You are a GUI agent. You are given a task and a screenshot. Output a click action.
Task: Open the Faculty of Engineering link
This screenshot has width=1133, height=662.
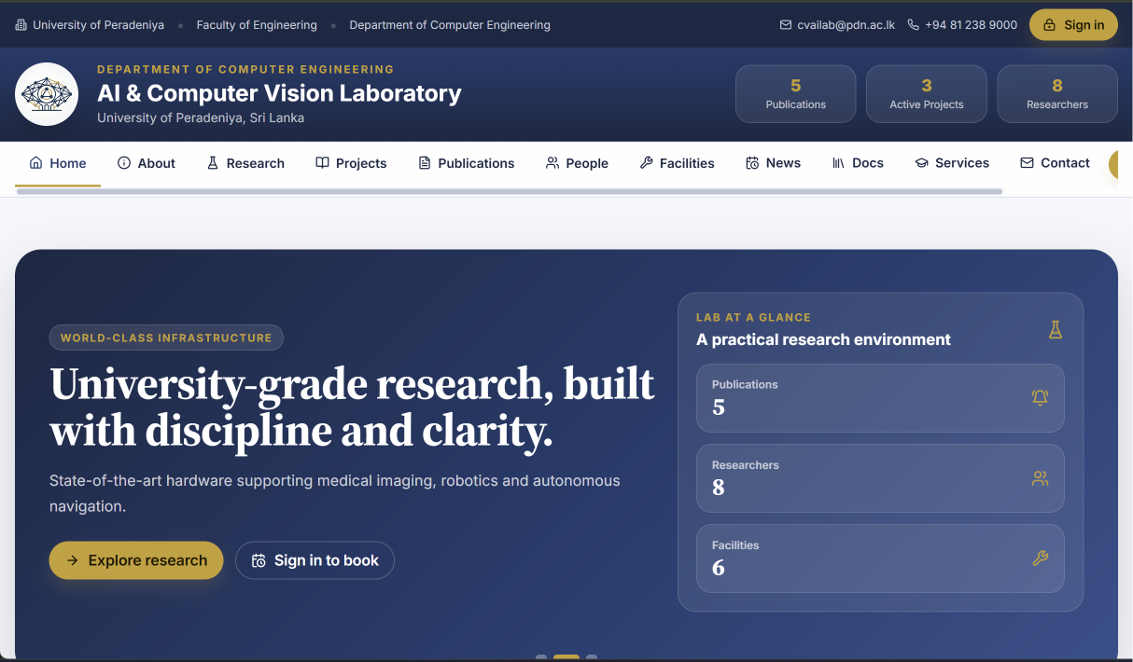point(257,25)
